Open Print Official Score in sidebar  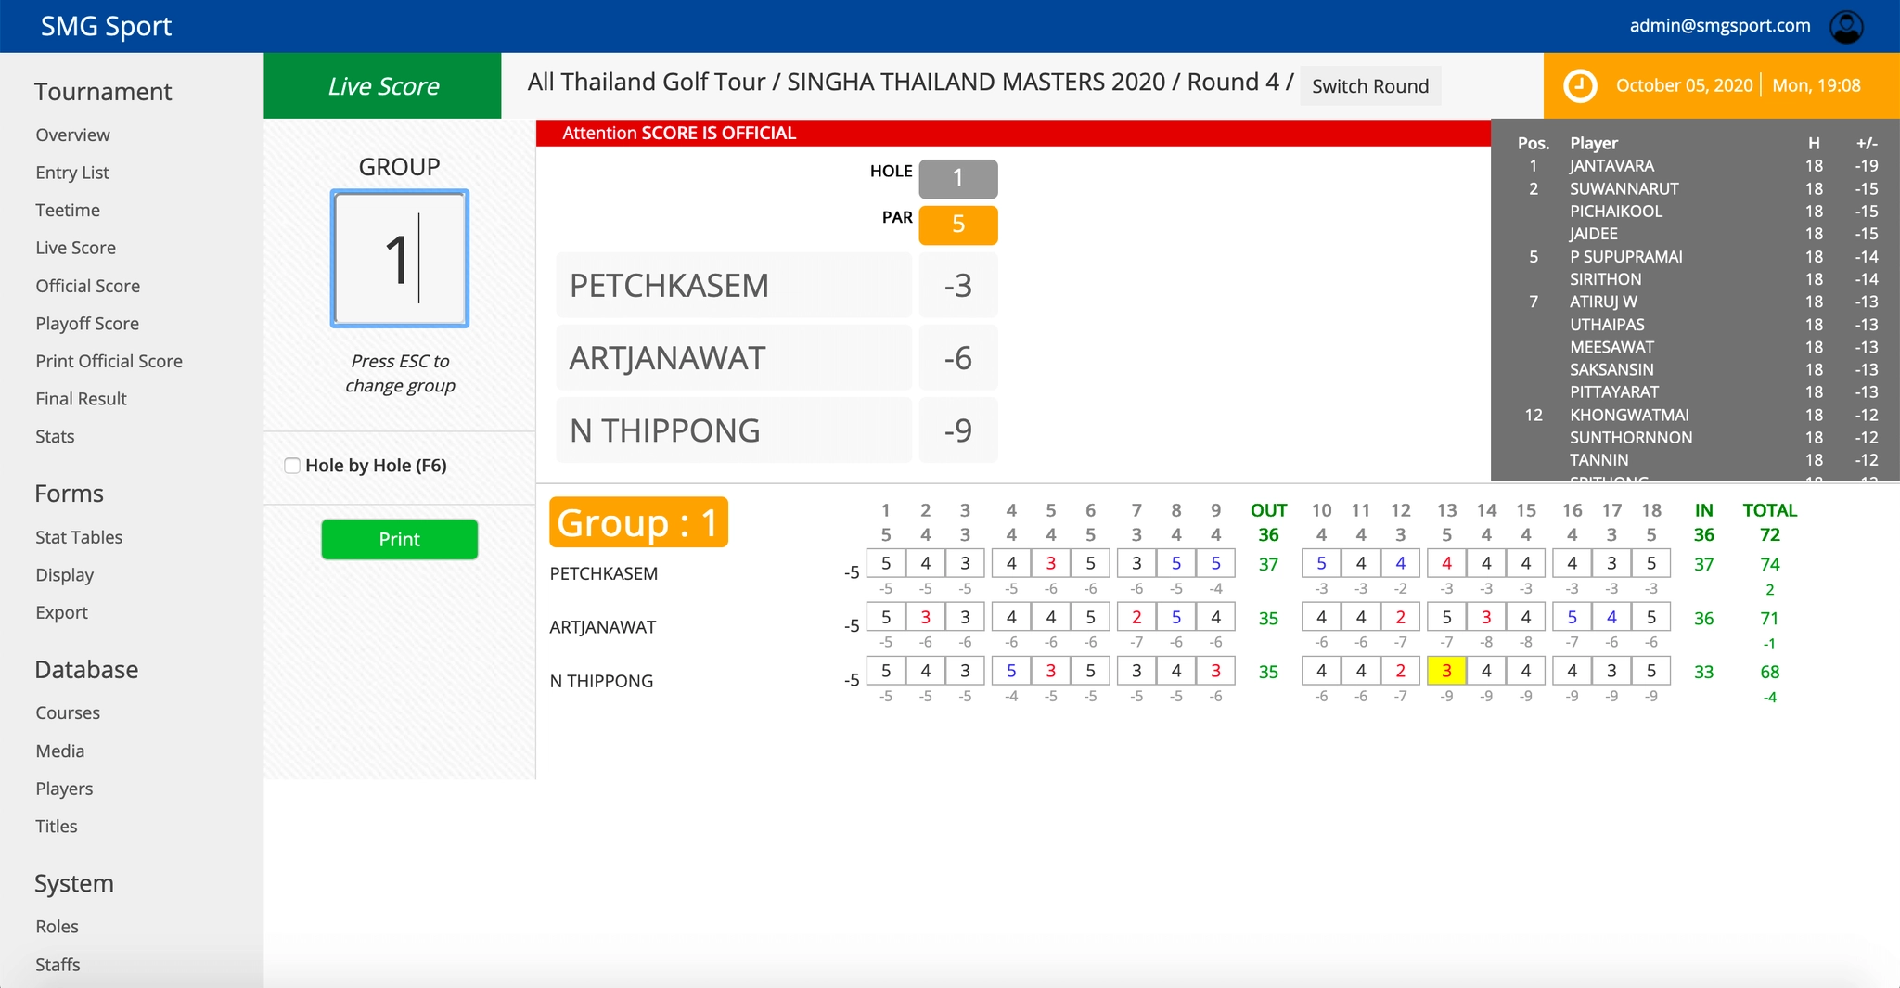click(109, 361)
